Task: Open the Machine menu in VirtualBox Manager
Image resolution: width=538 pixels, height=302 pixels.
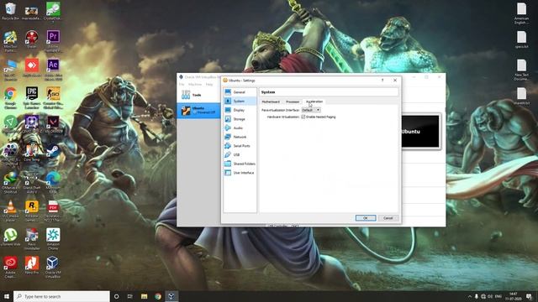Action: (195, 84)
